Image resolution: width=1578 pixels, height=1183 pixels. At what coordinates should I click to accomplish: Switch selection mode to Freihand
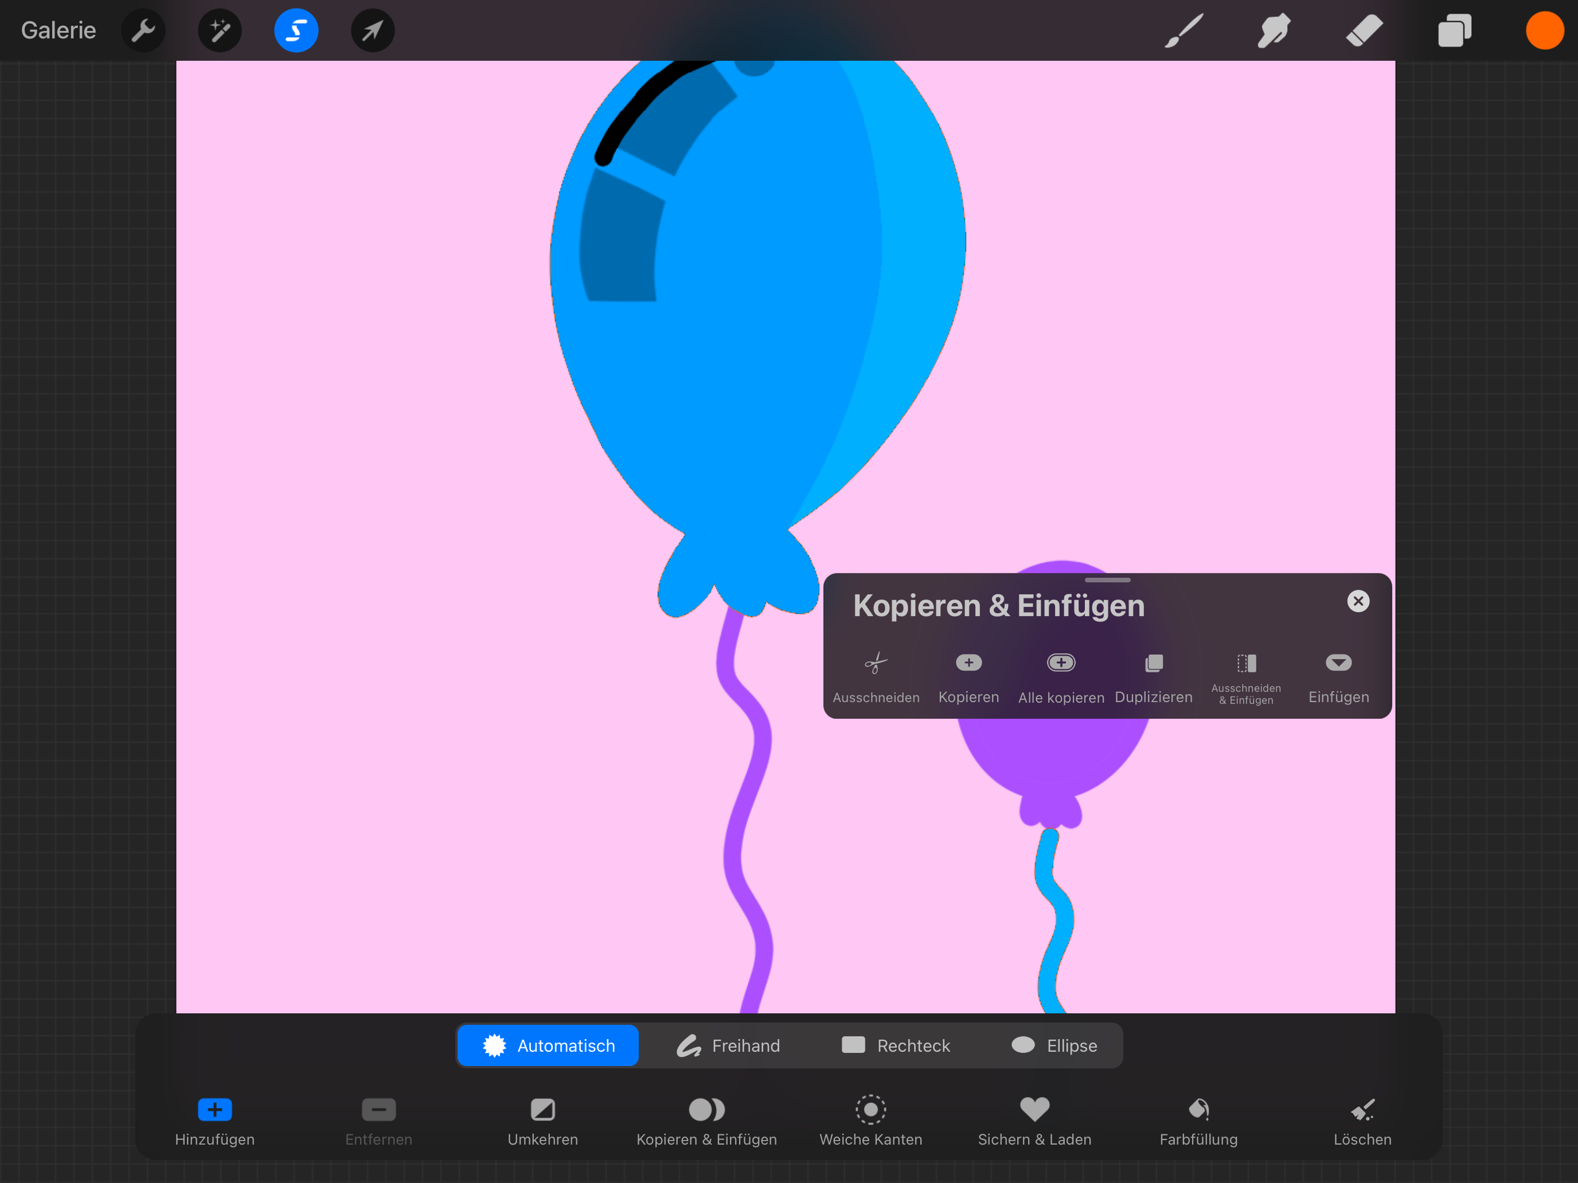[728, 1045]
